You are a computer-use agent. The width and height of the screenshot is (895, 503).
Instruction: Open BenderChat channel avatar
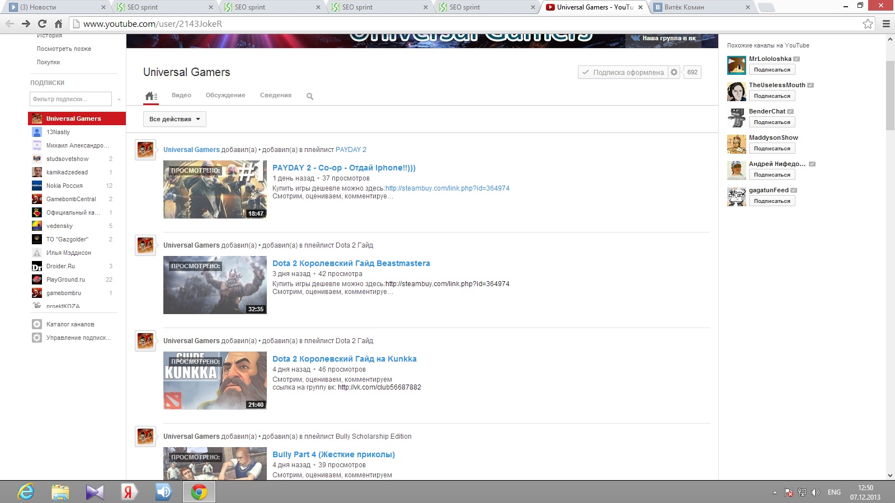point(736,117)
